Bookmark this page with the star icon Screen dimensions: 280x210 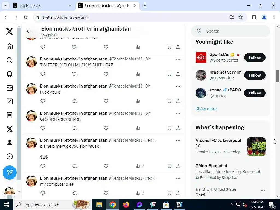click(x=241, y=17)
